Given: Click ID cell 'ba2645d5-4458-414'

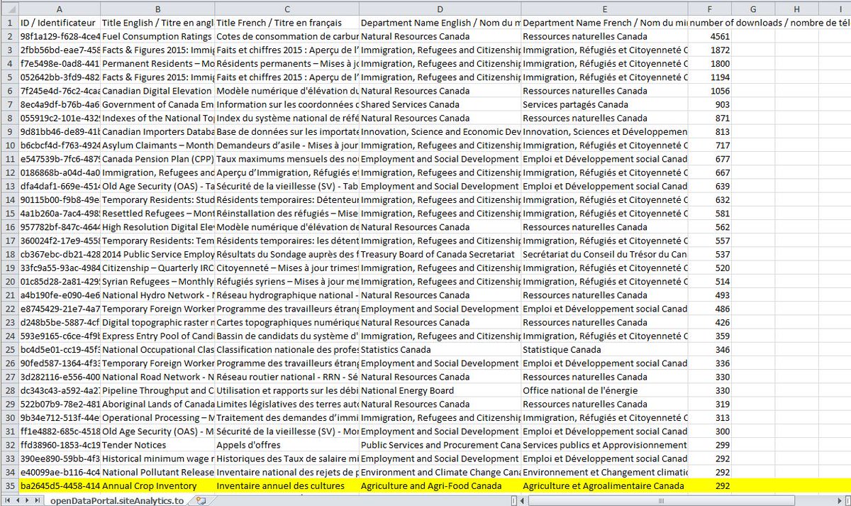Looking at the screenshot, I should (x=60, y=485).
